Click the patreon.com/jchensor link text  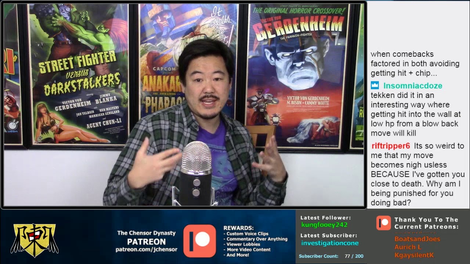click(146, 249)
